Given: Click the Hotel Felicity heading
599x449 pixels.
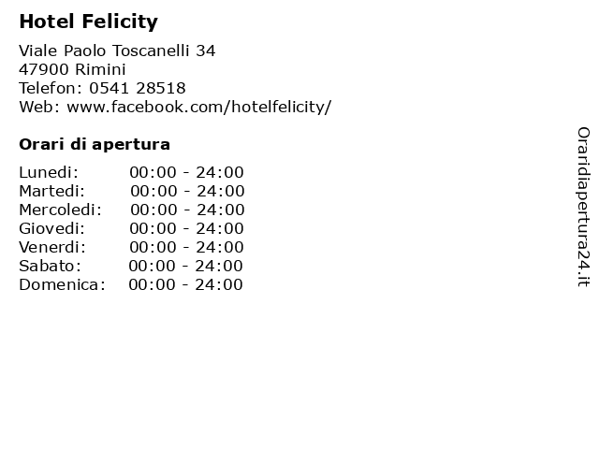Looking at the screenshot, I should tap(88, 22).
